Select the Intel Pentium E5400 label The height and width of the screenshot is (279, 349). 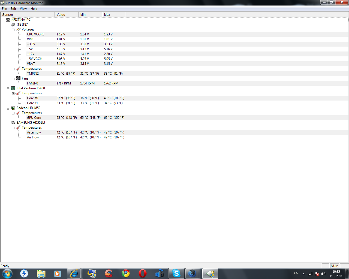pyautogui.click(x=31, y=88)
